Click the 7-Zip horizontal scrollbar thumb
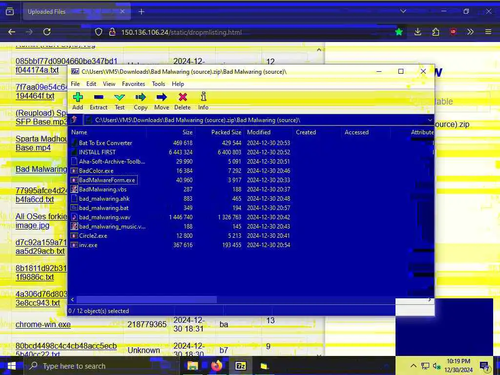The width and height of the screenshot is (500, 375). click(x=146, y=300)
